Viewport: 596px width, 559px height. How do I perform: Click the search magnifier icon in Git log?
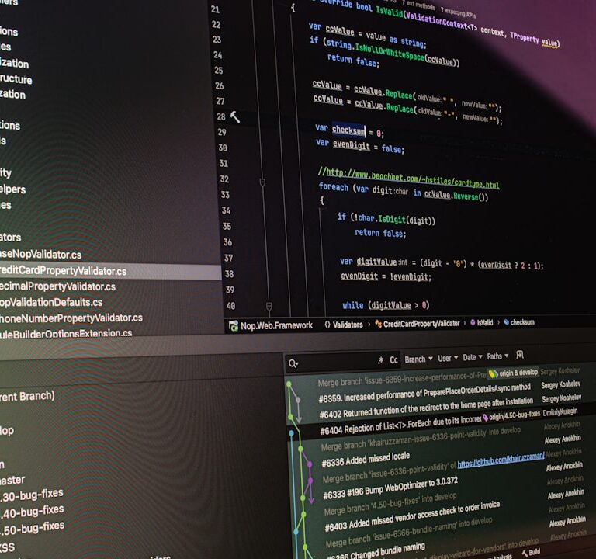coord(293,363)
